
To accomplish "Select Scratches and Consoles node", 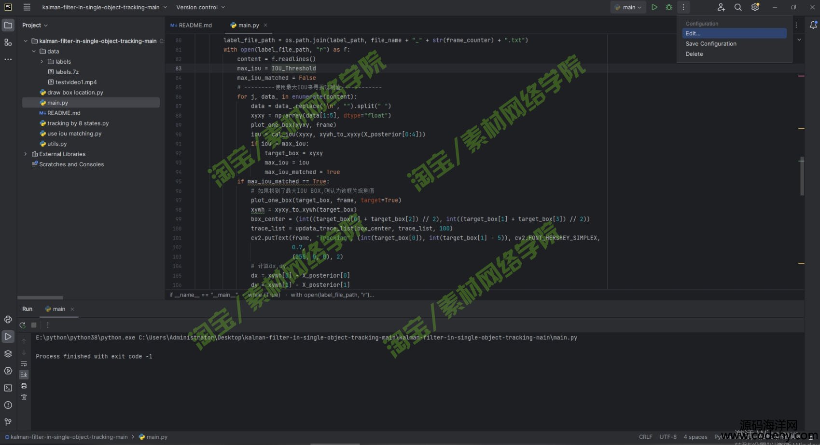I will [x=71, y=164].
